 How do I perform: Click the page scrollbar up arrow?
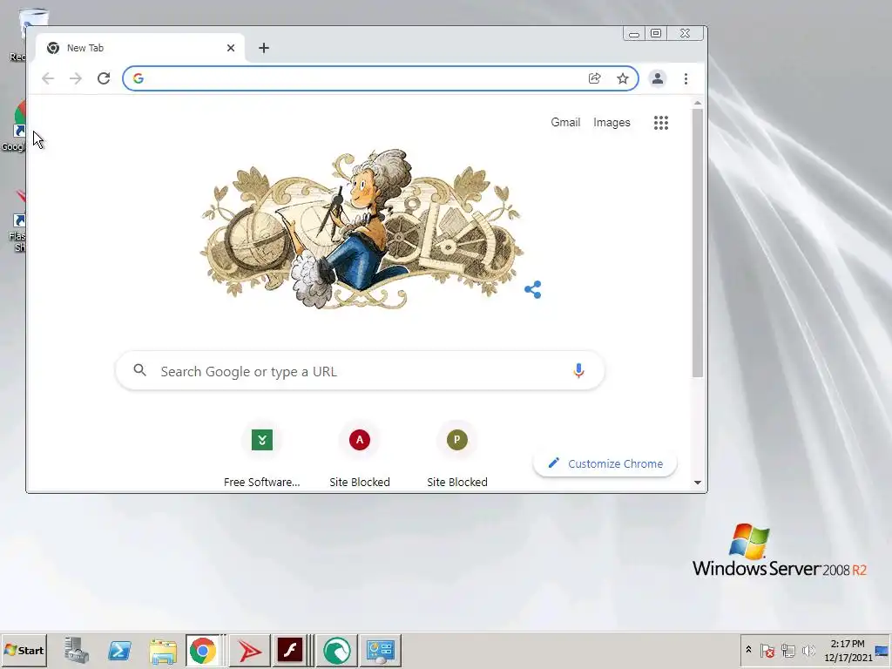(x=698, y=103)
